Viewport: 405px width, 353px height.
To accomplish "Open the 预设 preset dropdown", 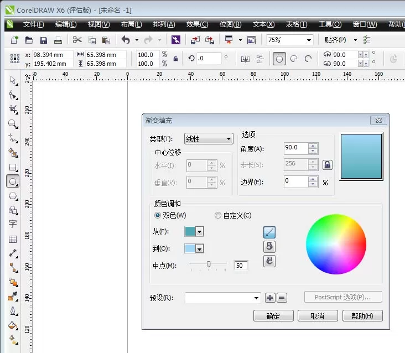I will [222, 298].
